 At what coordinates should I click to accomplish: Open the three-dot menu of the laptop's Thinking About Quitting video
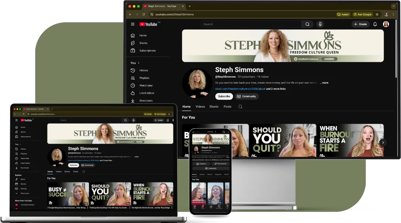coord(130,208)
